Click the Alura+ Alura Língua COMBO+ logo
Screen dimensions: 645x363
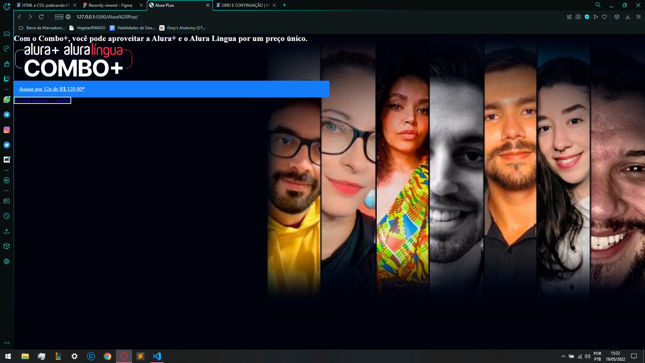click(x=74, y=61)
